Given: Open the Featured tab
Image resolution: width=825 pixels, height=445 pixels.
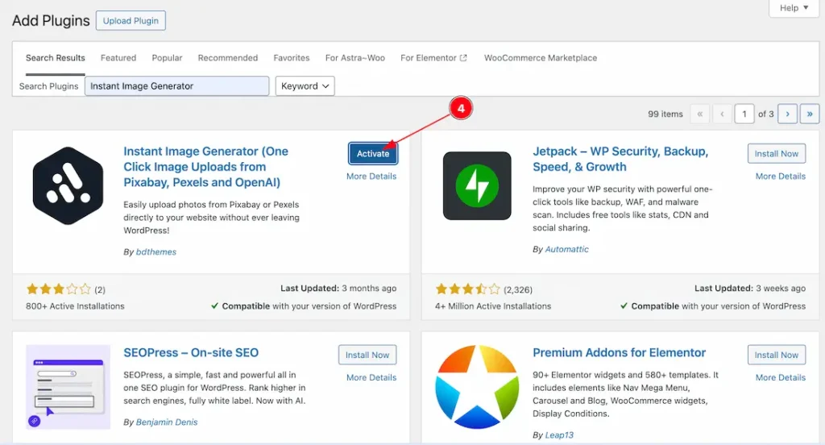Looking at the screenshot, I should pyautogui.click(x=118, y=58).
